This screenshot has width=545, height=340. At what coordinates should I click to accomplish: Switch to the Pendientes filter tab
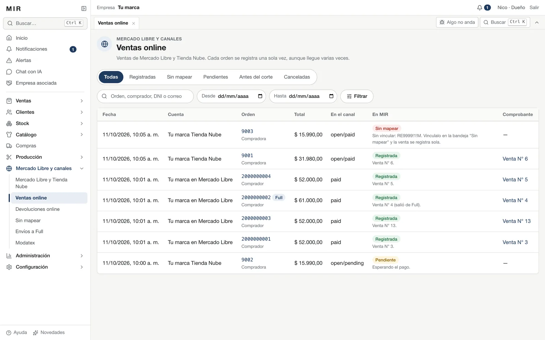point(216,77)
